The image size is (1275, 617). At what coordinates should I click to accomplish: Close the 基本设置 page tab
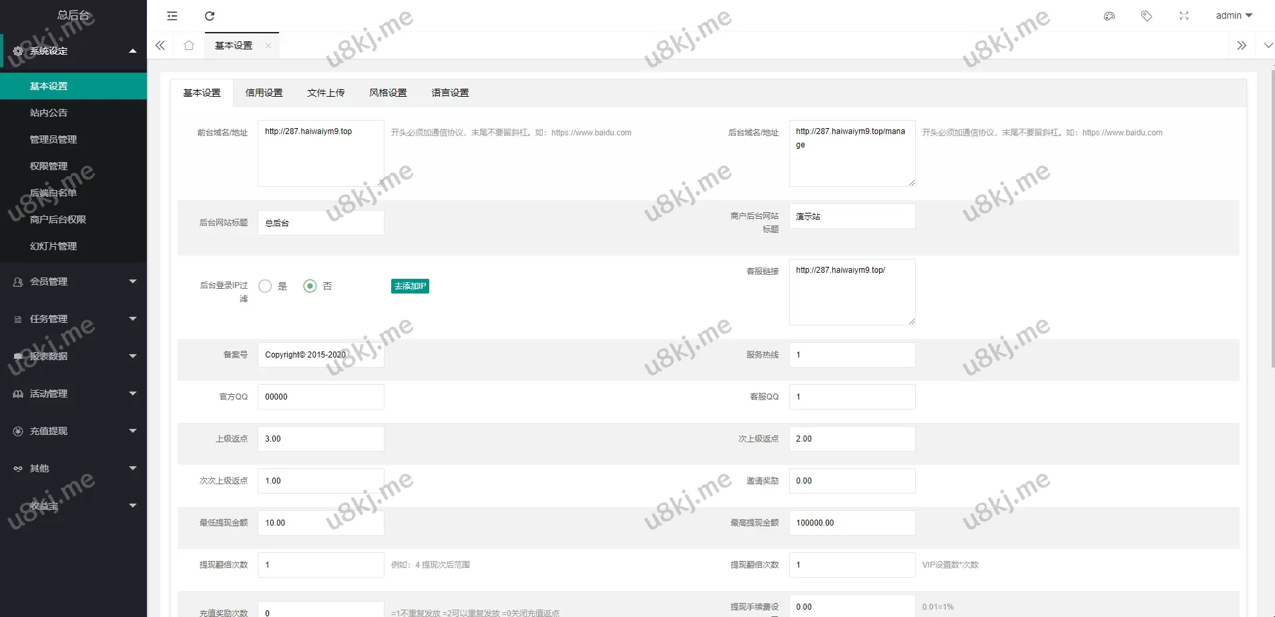268,45
